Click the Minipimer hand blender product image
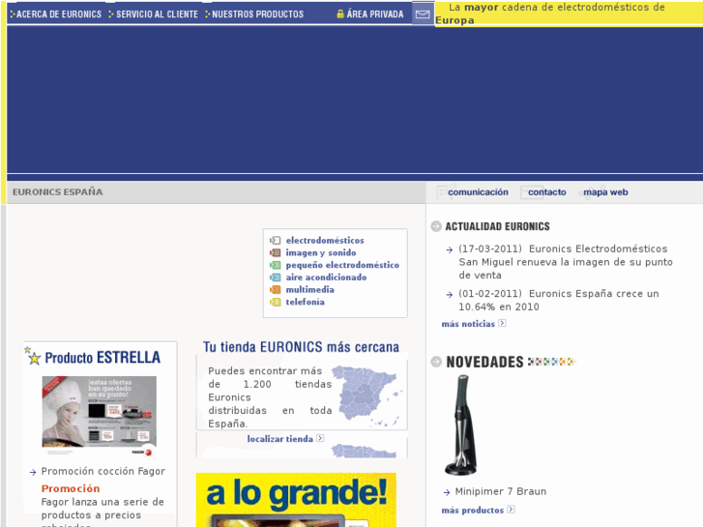The width and height of the screenshot is (703, 527). click(x=461, y=425)
